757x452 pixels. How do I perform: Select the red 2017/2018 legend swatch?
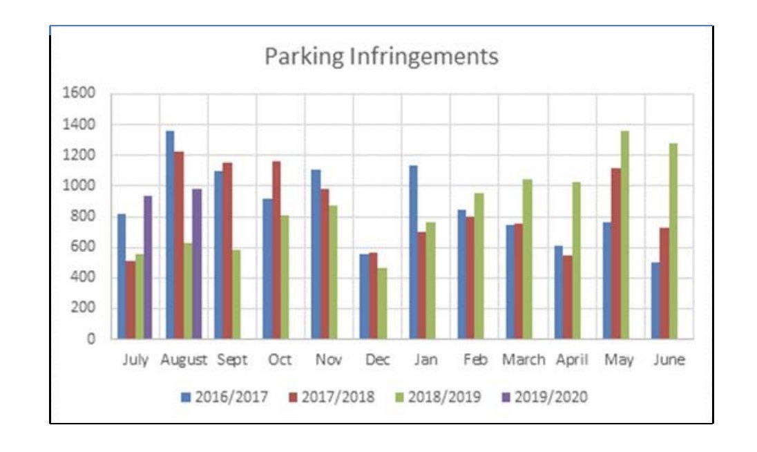coord(293,397)
